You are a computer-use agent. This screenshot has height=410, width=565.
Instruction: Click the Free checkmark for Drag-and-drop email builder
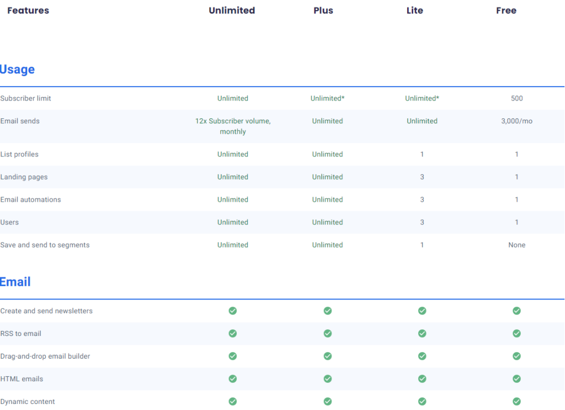tap(516, 356)
